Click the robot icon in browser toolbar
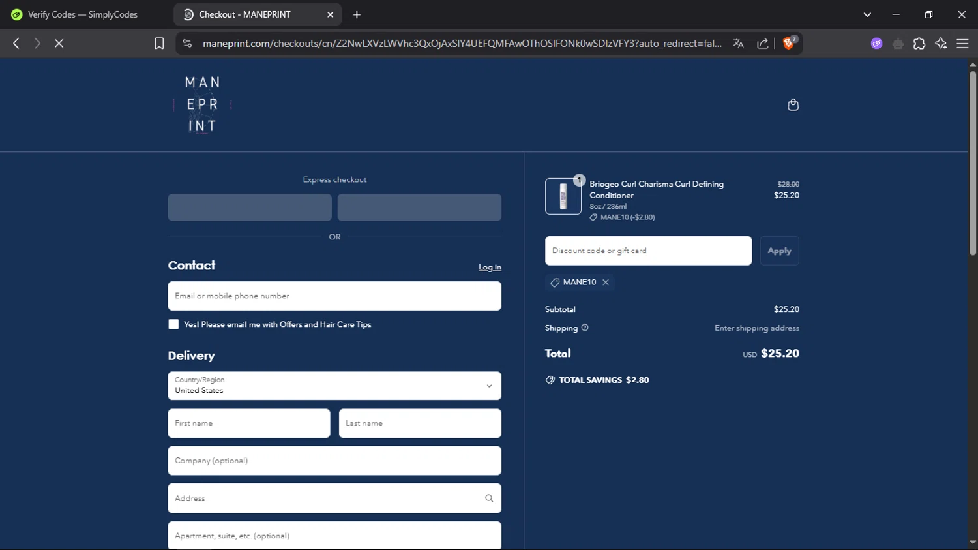This screenshot has height=550, width=978. point(898,43)
